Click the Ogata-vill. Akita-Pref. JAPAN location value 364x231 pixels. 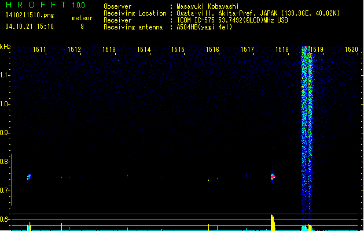coord(258,13)
